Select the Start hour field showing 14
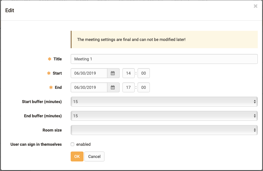Viewport: 263px width, 171px height. coord(128,73)
